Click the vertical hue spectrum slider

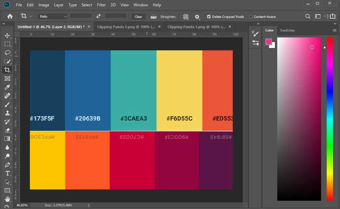(330, 119)
